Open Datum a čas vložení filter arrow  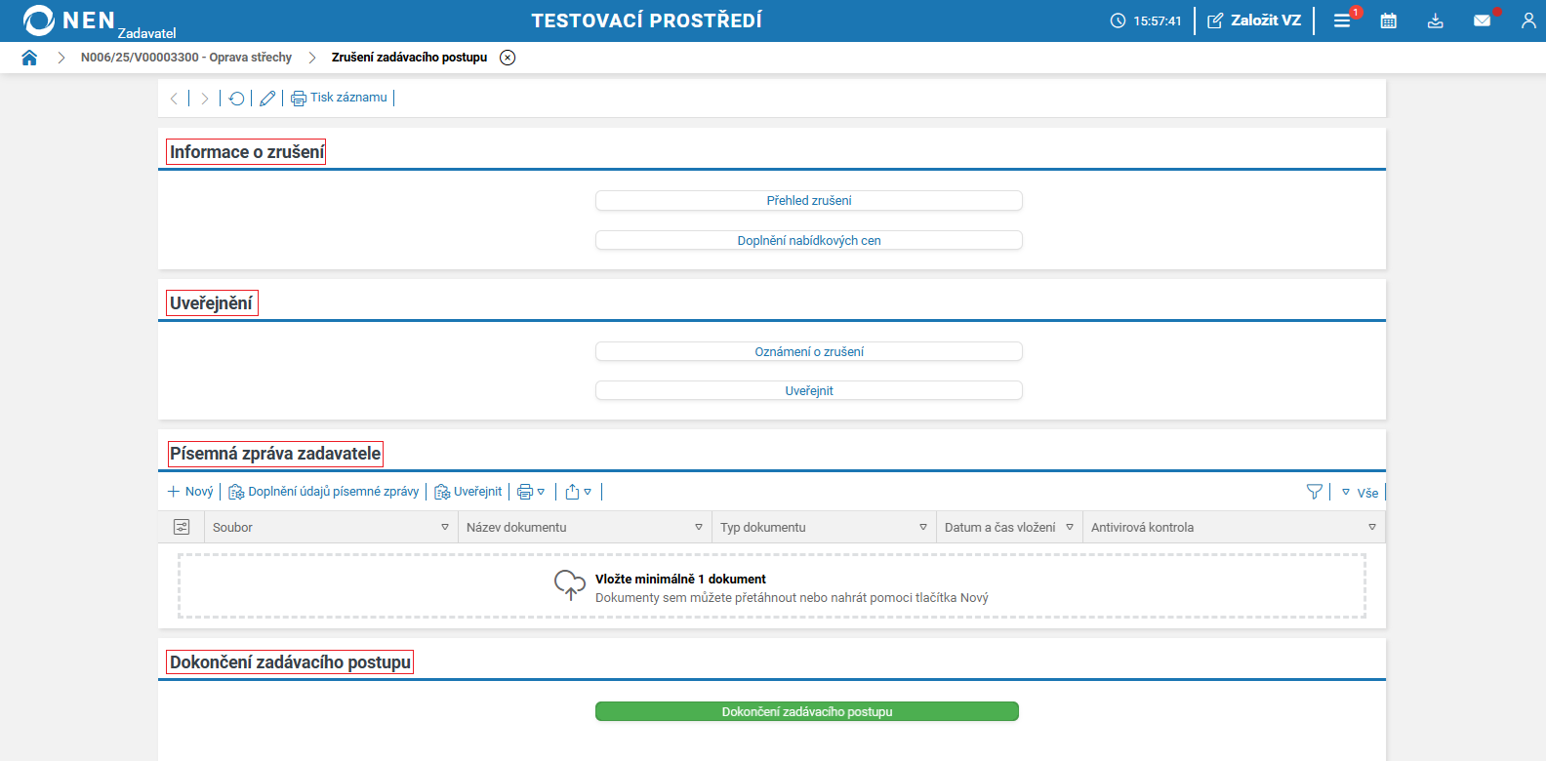click(x=1070, y=527)
